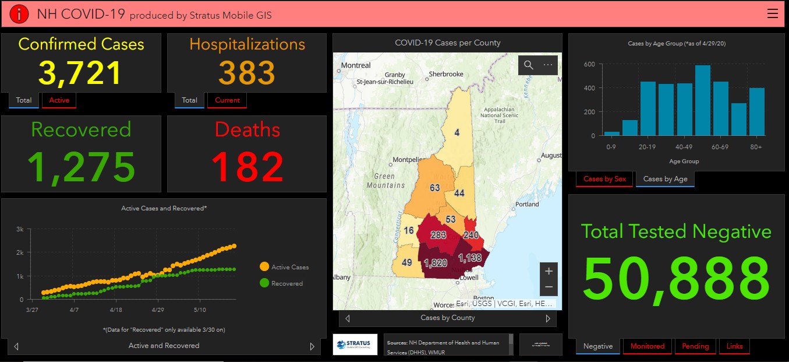Click the red info icon in header

click(x=19, y=14)
